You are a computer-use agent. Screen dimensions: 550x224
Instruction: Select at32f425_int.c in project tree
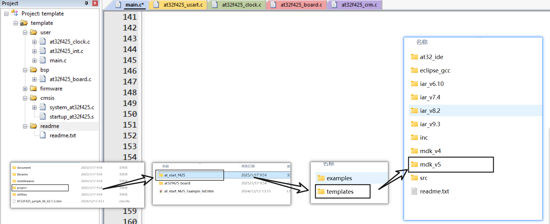[x=66, y=51]
